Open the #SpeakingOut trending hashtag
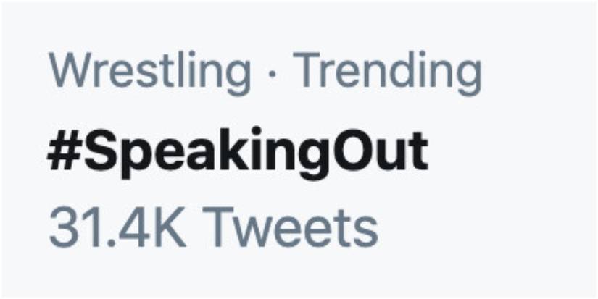 [x=237, y=153]
